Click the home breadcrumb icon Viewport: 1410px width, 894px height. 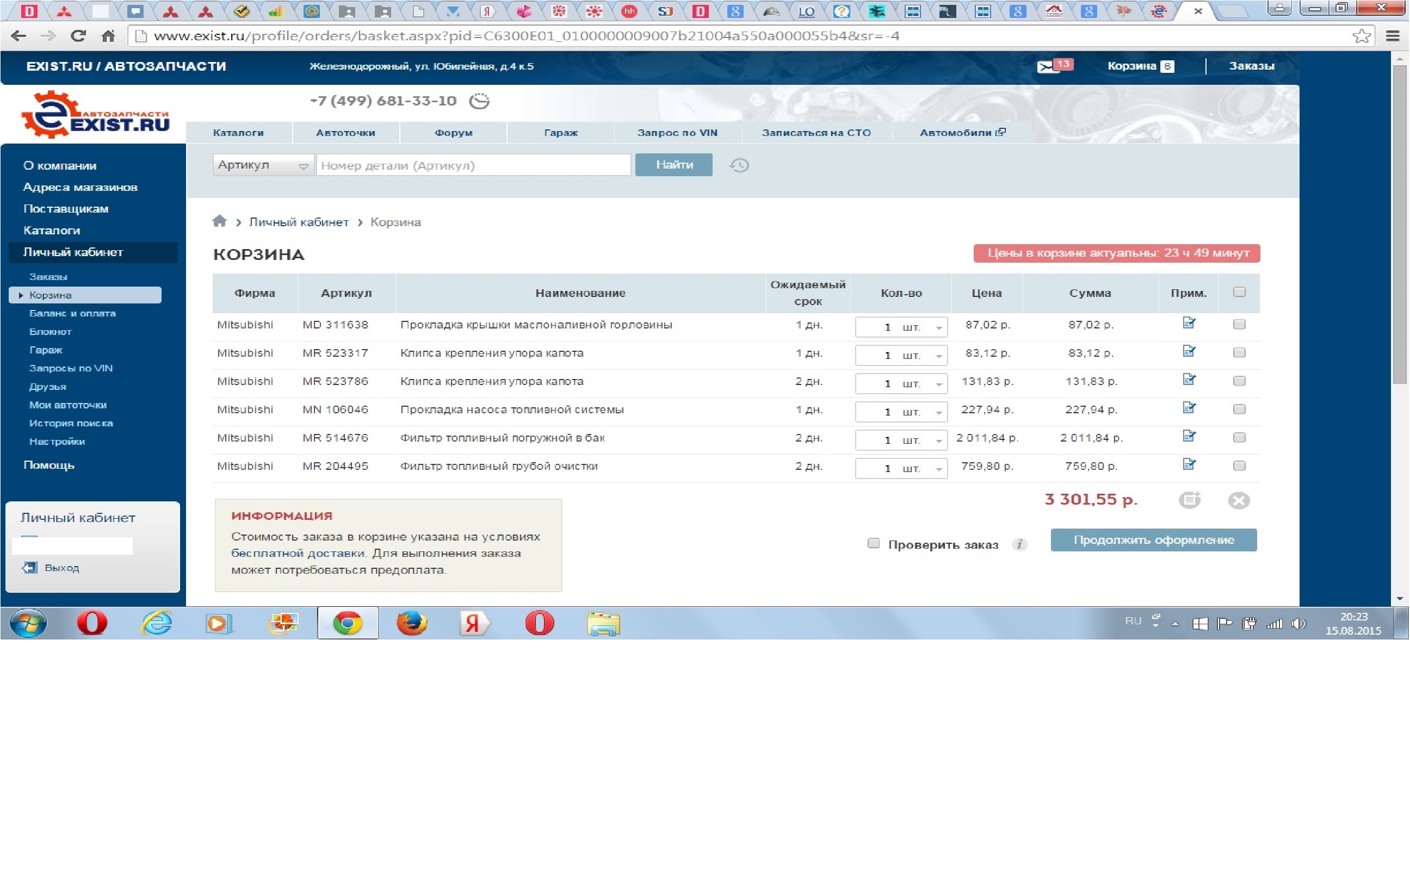click(220, 221)
